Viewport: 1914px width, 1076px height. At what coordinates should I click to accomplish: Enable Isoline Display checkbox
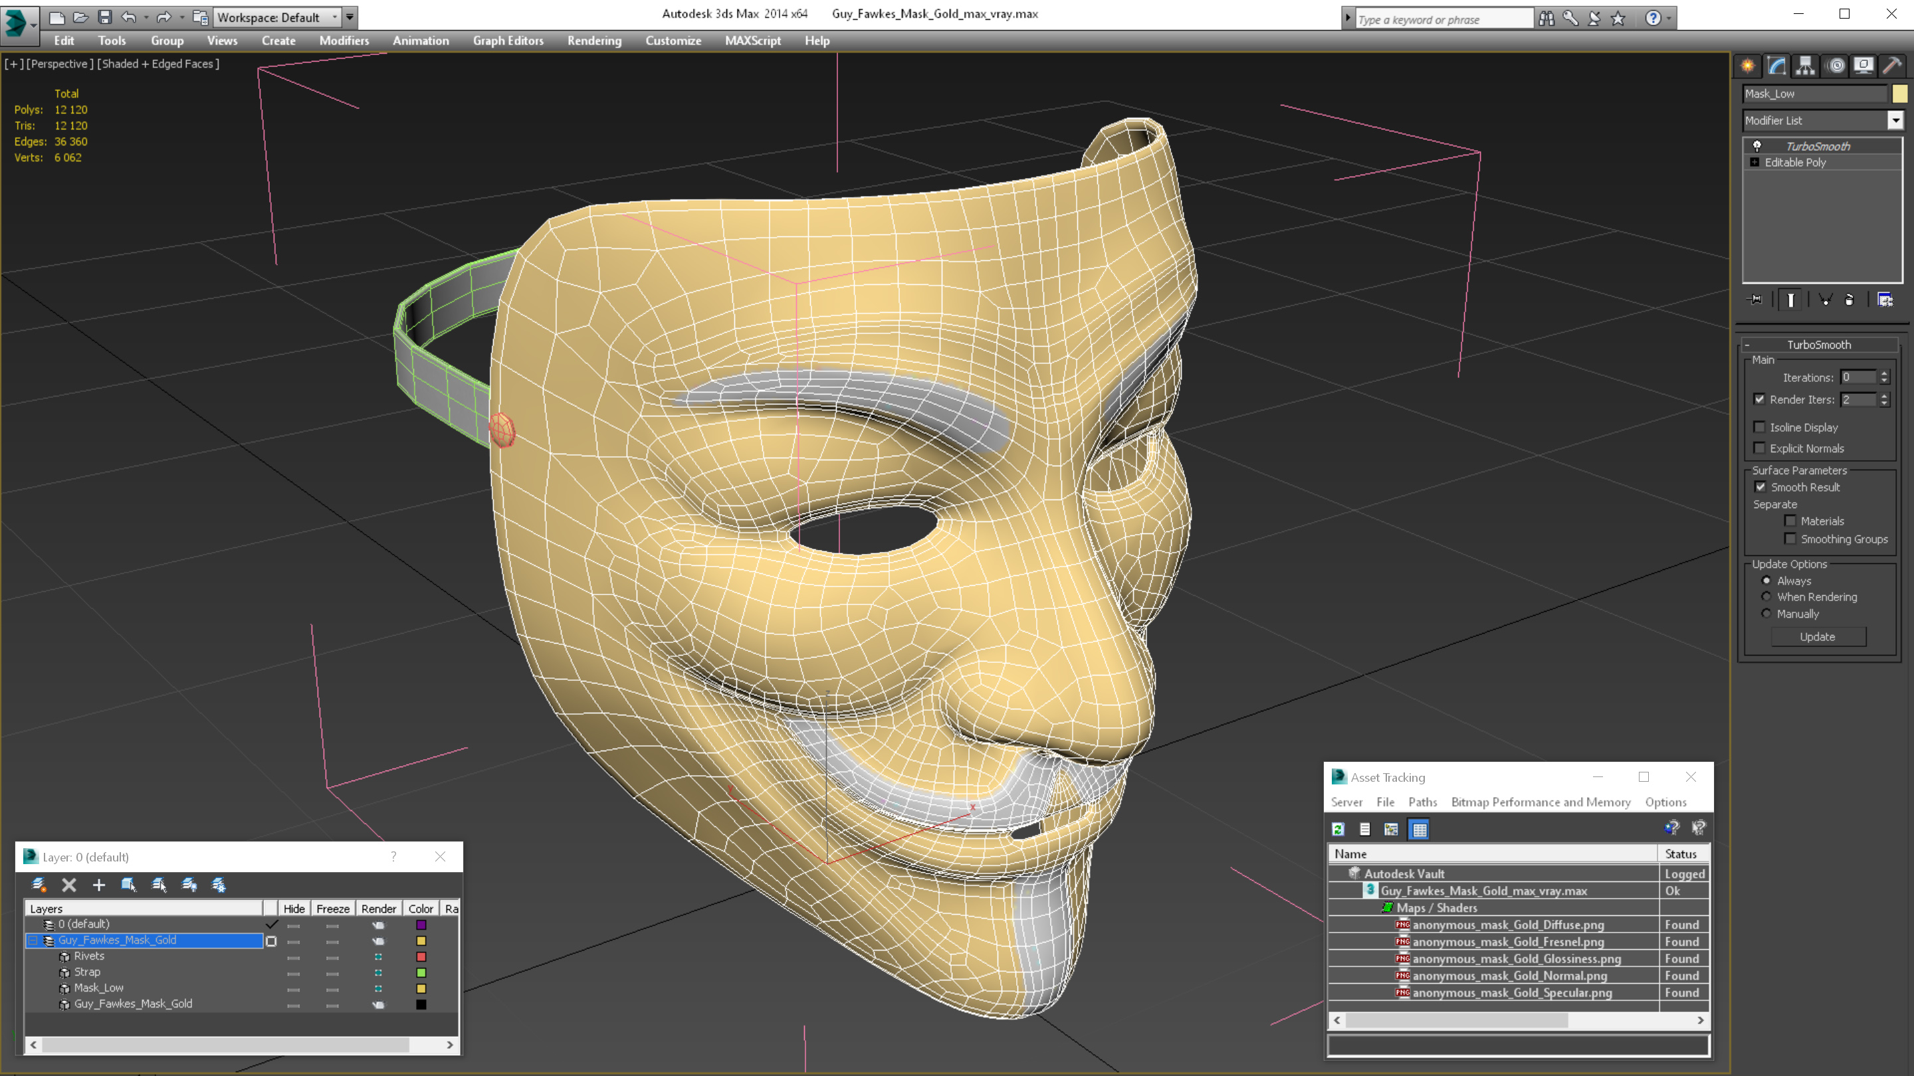[x=1759, y=427]
